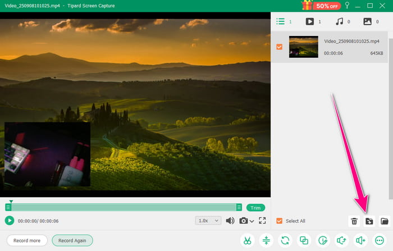The width and height of the screenshot is (393, 251).
Task: Open the edit media metadata icon
Action: 323,240
